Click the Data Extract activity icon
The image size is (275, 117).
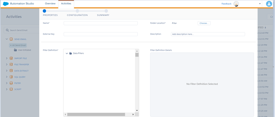(x=11, y=71)
